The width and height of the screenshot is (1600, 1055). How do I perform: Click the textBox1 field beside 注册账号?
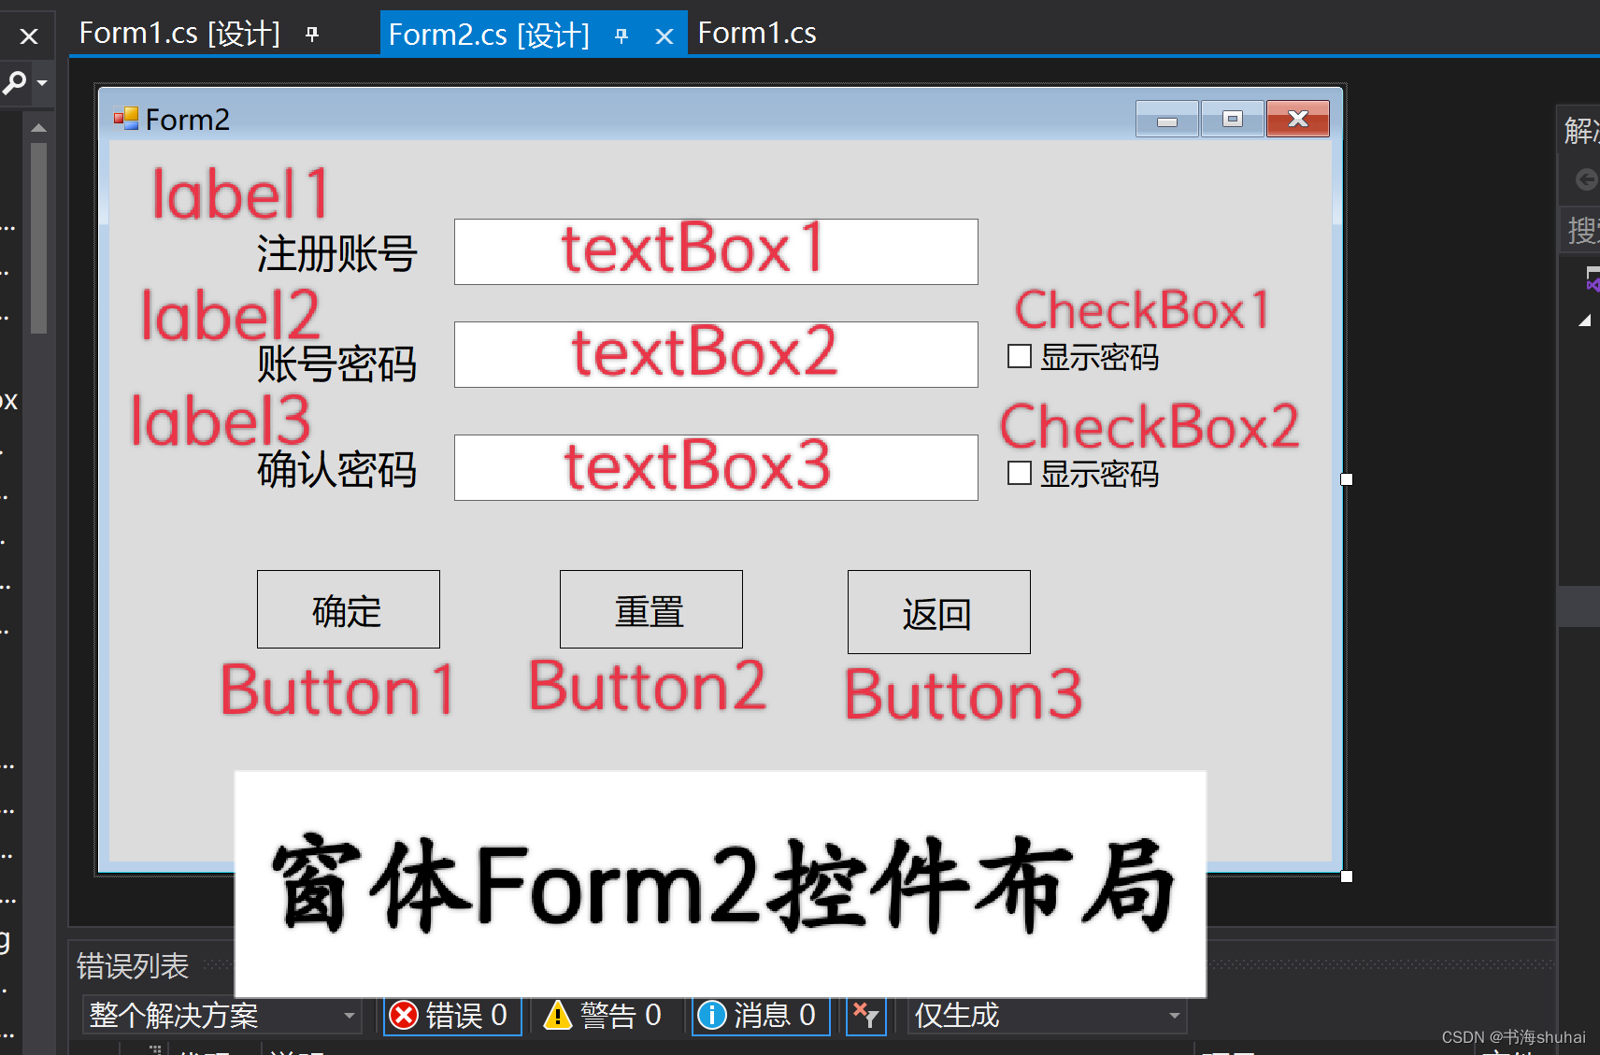716,251
